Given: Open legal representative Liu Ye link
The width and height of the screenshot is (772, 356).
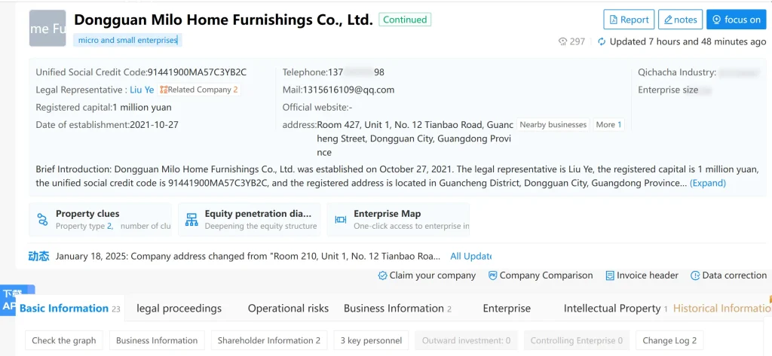Looking at the screenshot, I should click(x=142, y=90).
